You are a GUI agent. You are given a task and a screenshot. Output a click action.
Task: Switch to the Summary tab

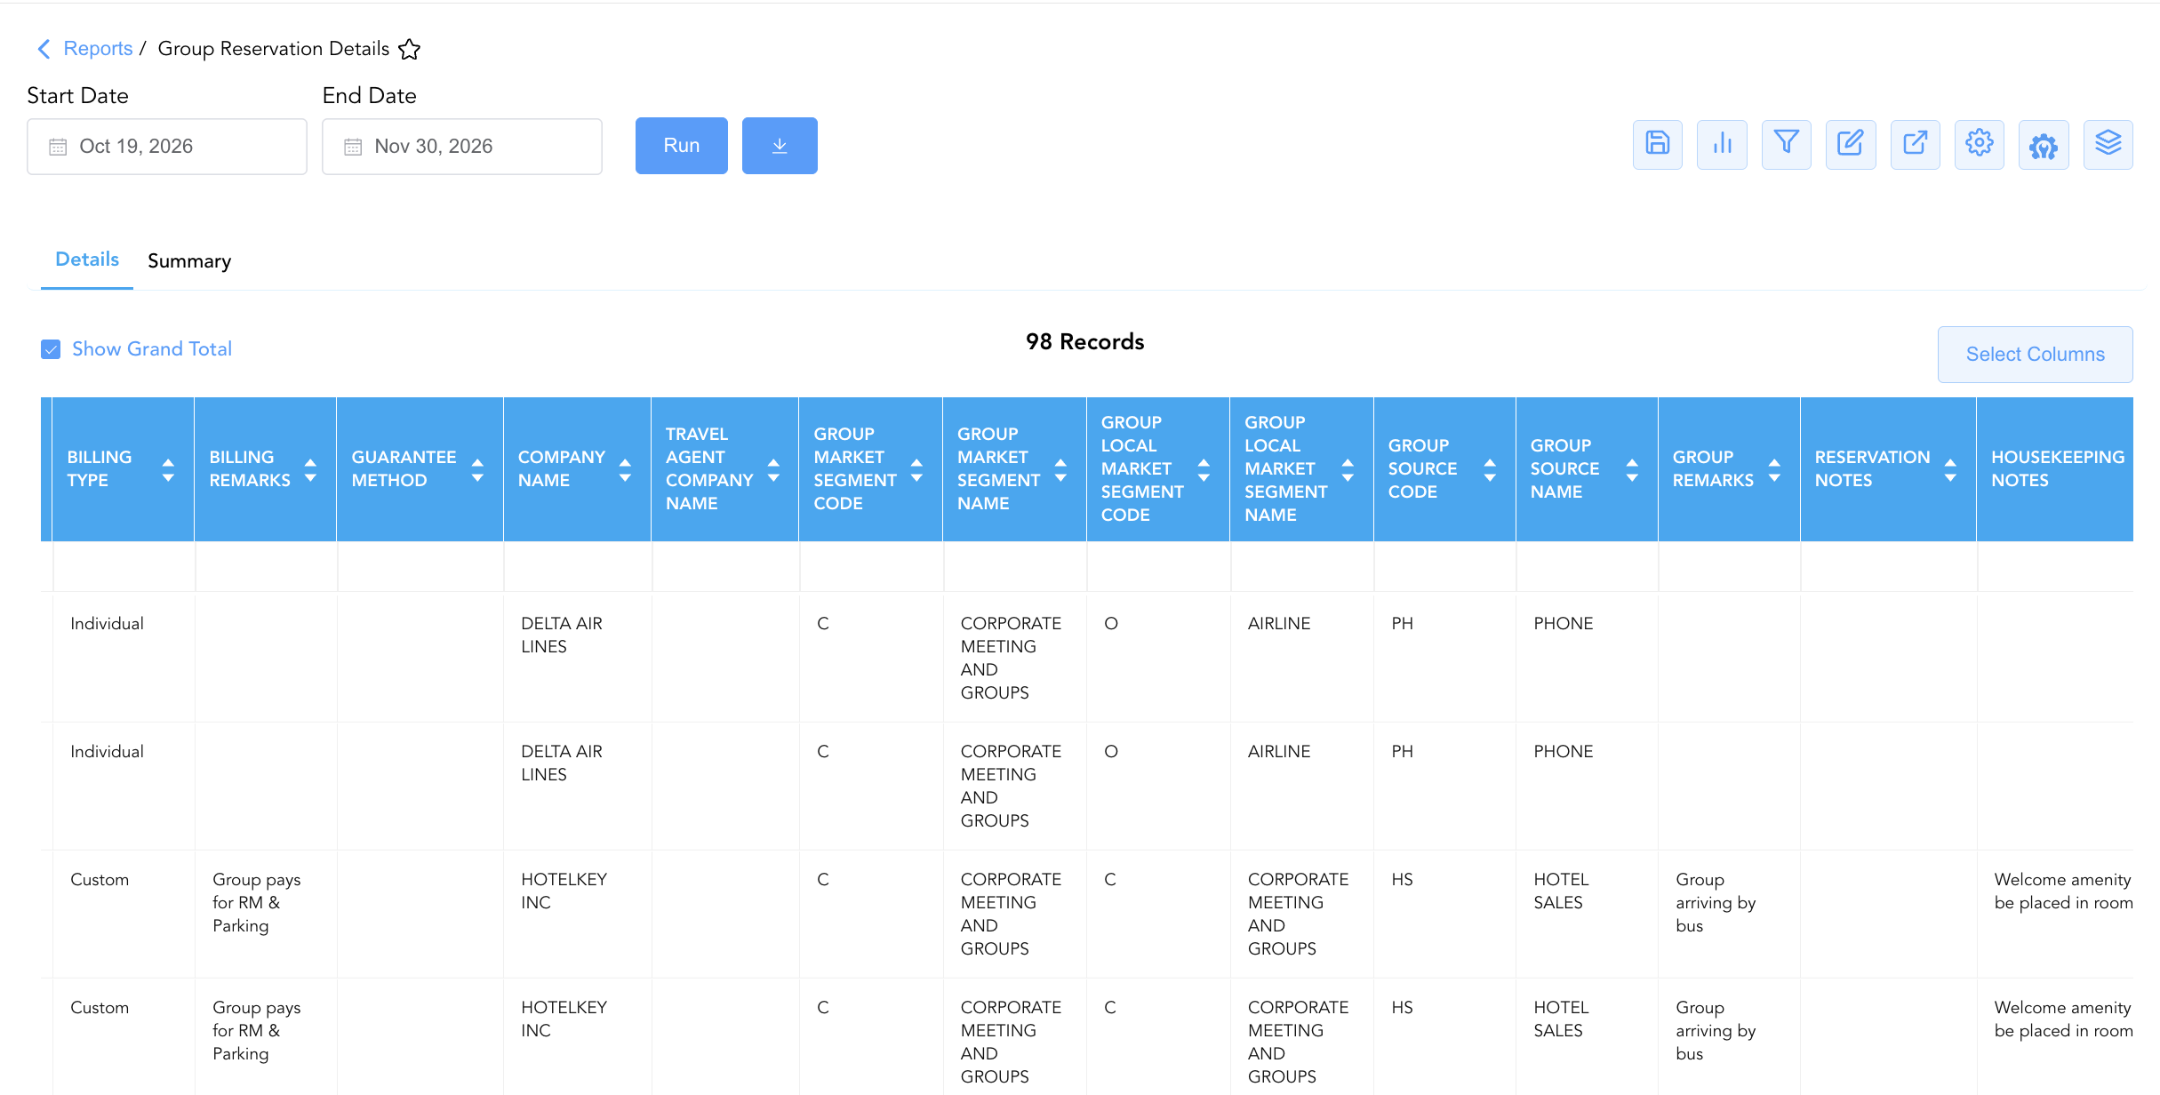[x=189, y=261]
